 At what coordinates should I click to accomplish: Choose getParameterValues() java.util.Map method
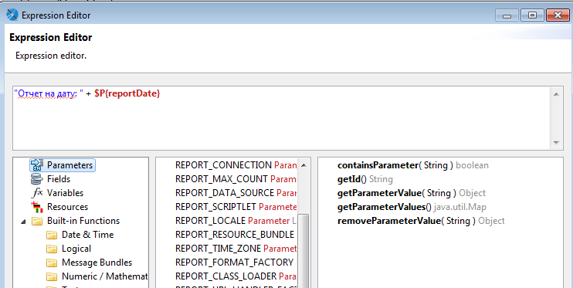point(412,207)
